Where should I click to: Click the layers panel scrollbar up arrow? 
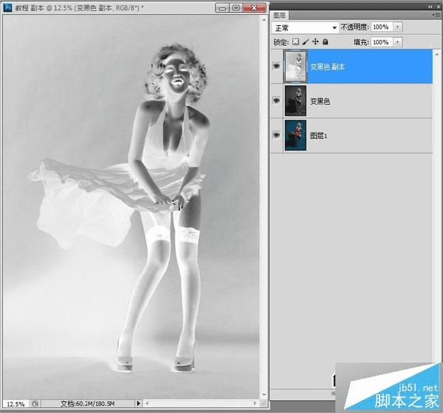[437, 53]
